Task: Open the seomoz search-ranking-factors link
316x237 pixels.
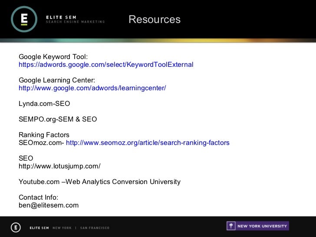Action: click(148, 143)
